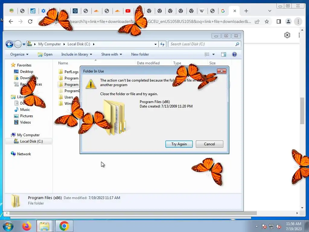Sort by Size column header

(212, 63)
